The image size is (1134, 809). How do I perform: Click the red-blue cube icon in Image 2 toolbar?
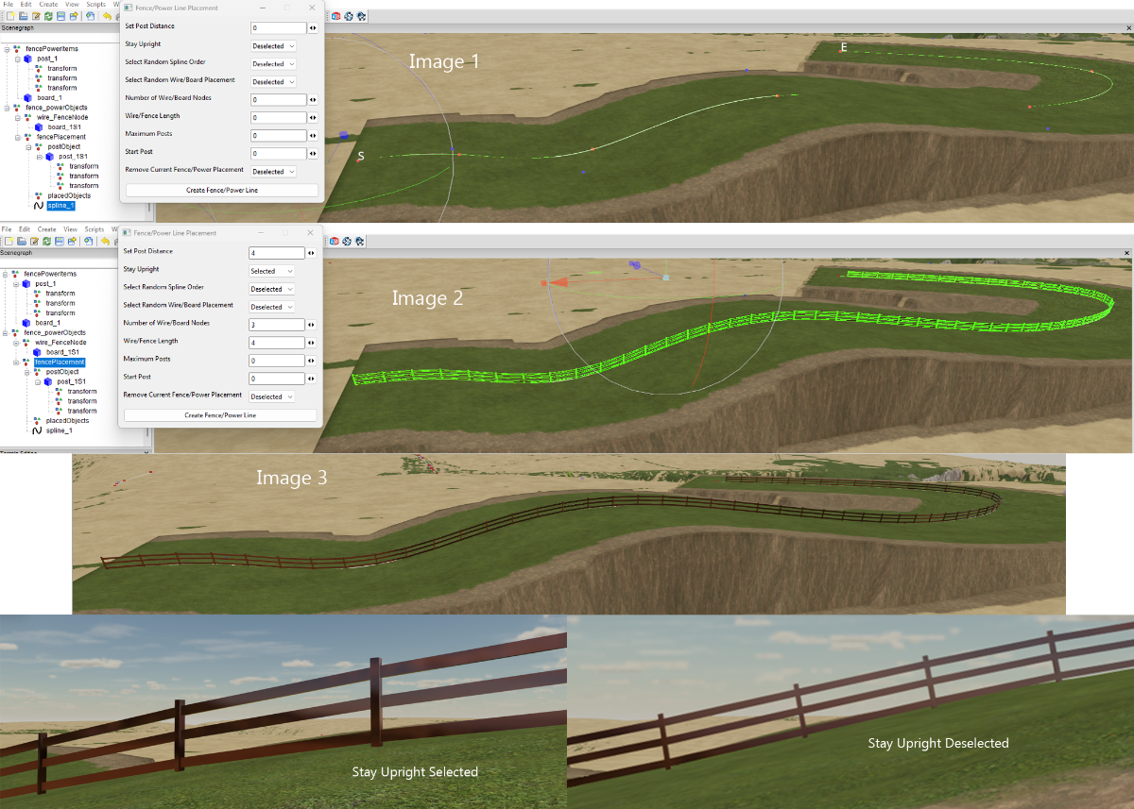335,242
